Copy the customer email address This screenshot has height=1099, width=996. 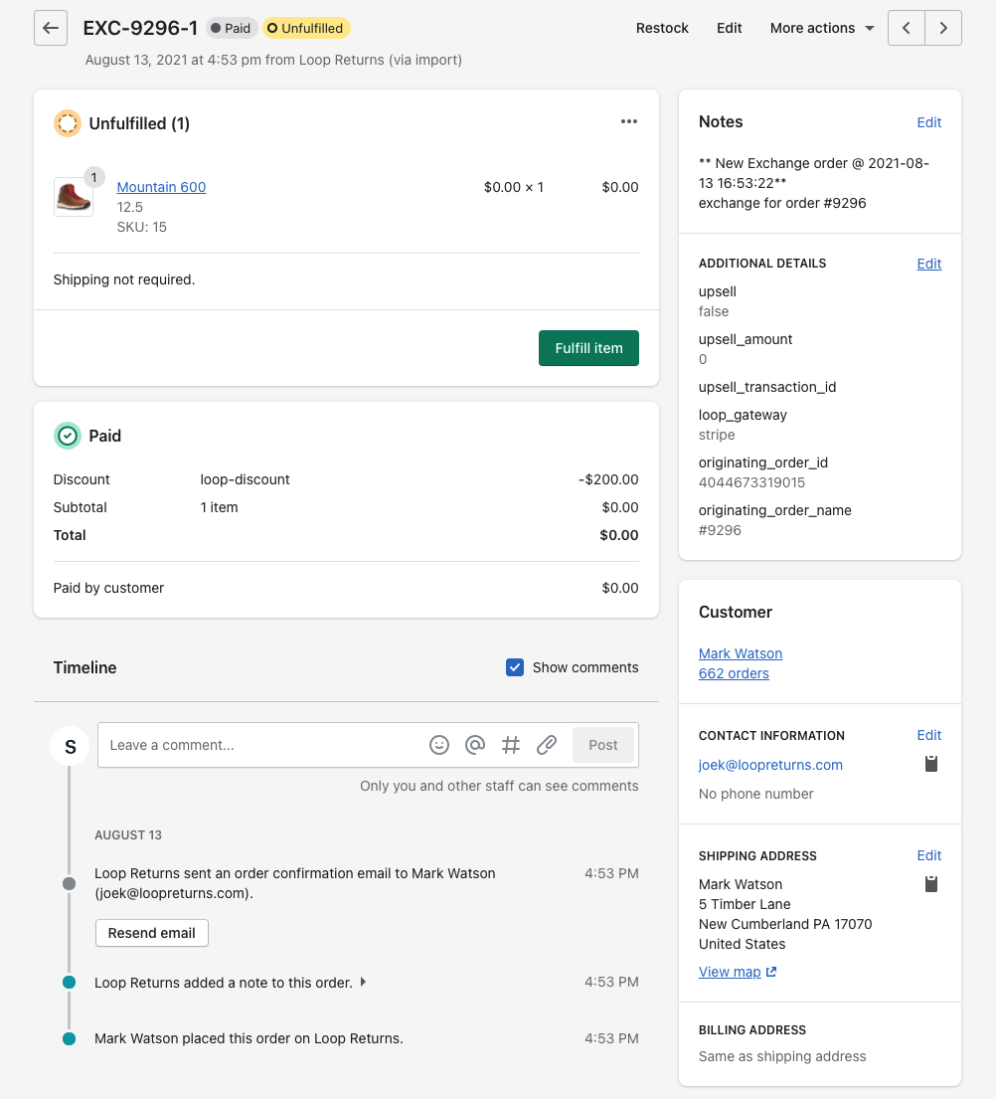(931, 764)
